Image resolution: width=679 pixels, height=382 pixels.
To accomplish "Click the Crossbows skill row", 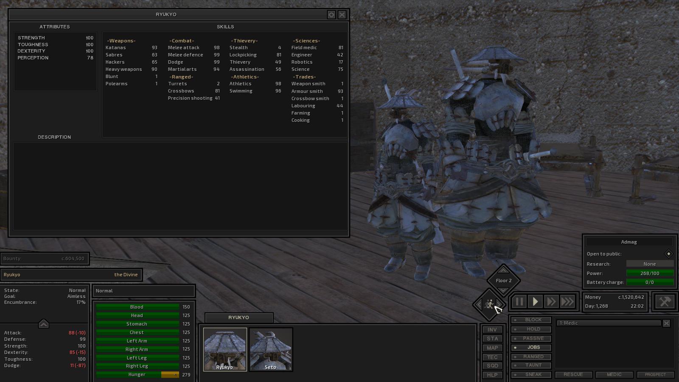I will (x=194, y=91).
